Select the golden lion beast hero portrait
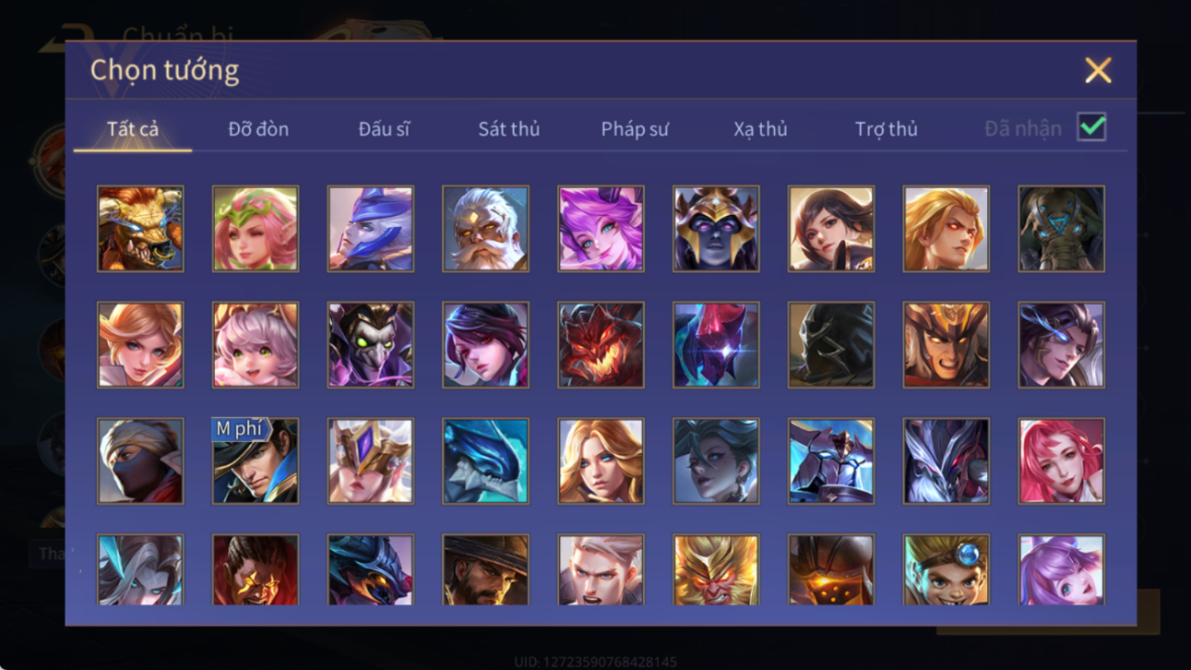This screenshot has height=670, width=1191. coord(140,229)
